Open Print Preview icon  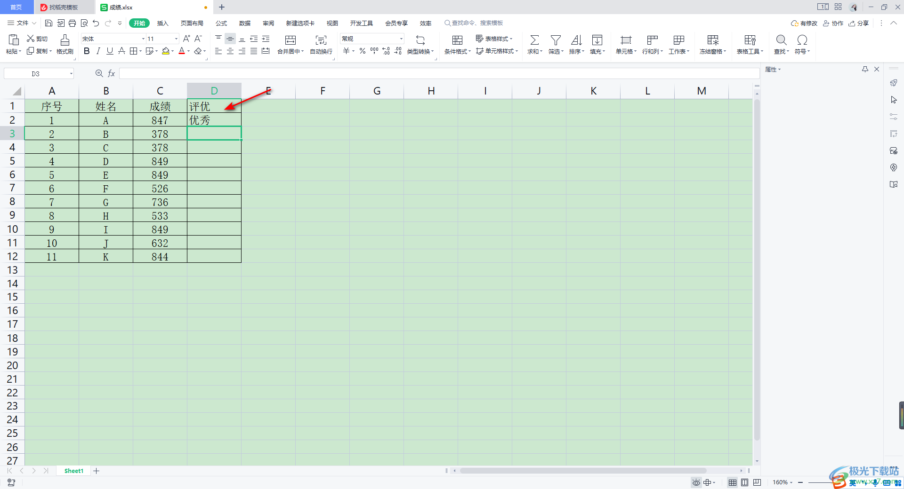pyautogui.click(x=84, y=23)
